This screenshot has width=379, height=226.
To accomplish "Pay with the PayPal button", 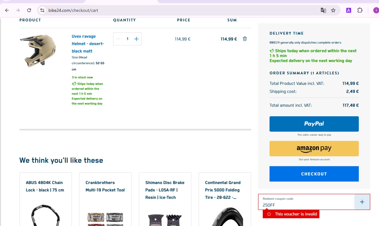I will click(x=314, y=124).
